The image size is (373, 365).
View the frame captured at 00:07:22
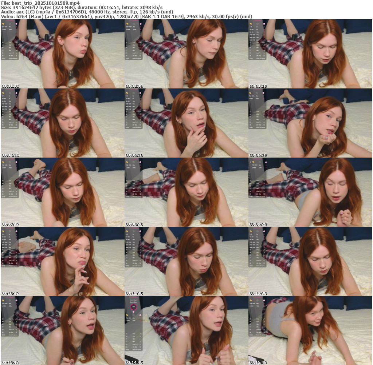(x=63, y=192)
